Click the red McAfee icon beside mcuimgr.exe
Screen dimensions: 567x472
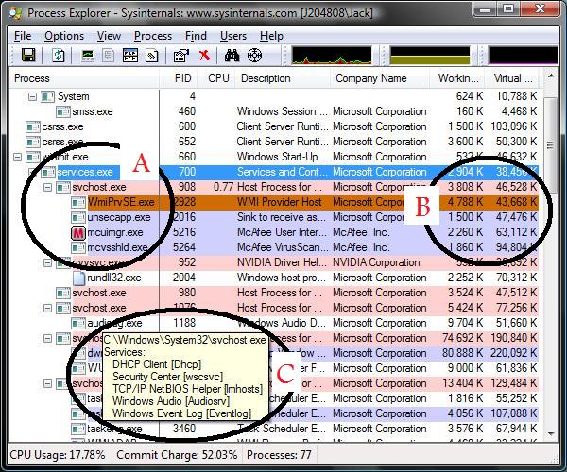tap(78, 232)
